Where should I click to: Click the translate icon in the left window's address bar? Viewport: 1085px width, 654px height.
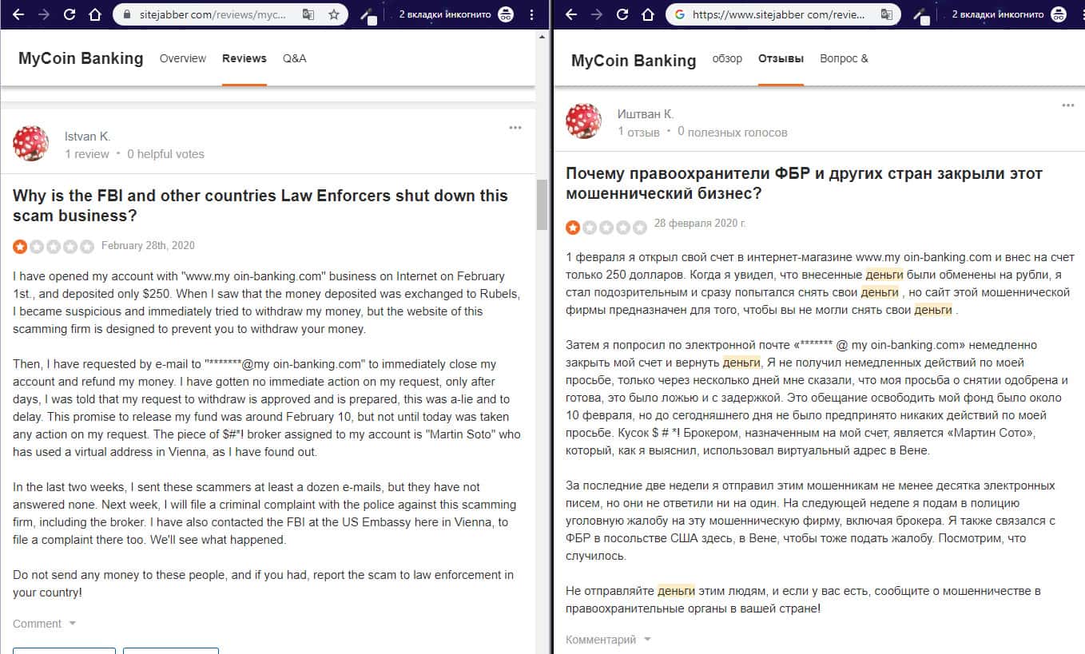[308, 14]
